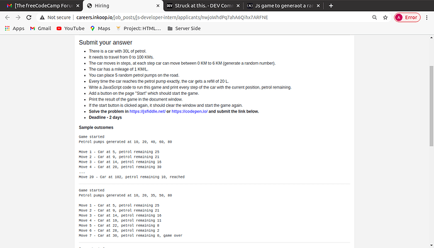This screenshot has height=248, width=434.
Task: Click 'The car has a mileage of 1 KM/L' line
Action: click(118, 69)
